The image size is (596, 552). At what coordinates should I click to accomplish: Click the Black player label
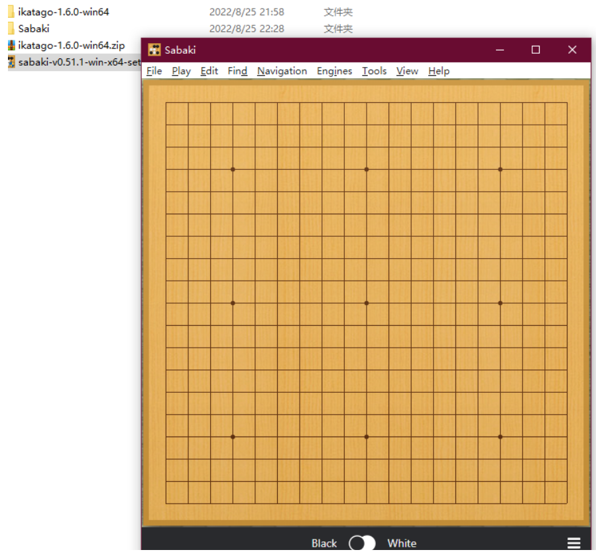pyautogui.click(x=324, y=543)
